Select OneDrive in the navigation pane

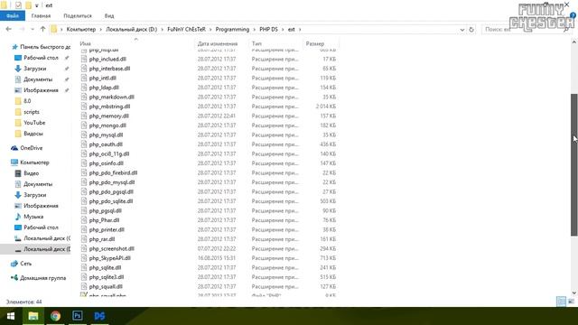(26, 148)
